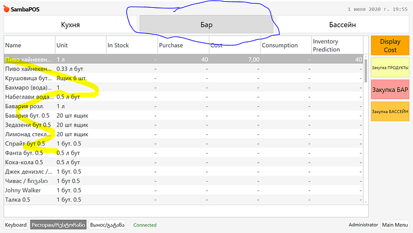Viewport: 413px width, 233px height.
Task: Click the red Закупка БАР button
Action: [x=390, y=90]
